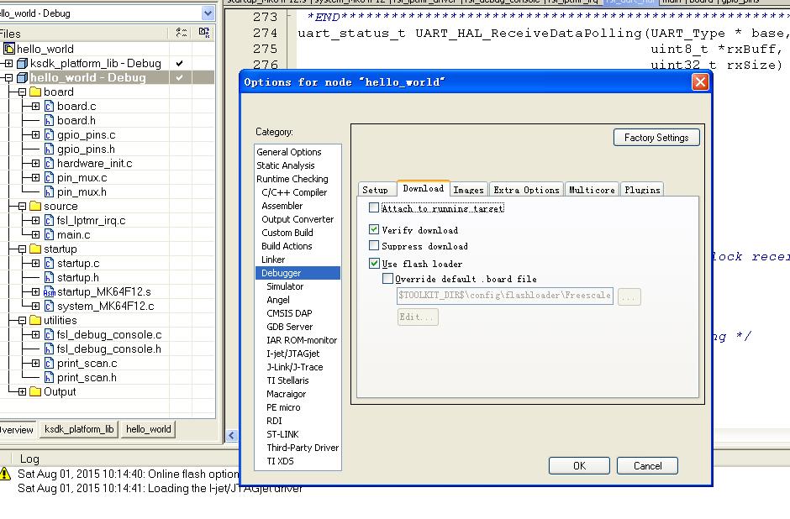Click the fsl_debug_console.c file icon
790x519 pixels.
click(x=49, y=335)
